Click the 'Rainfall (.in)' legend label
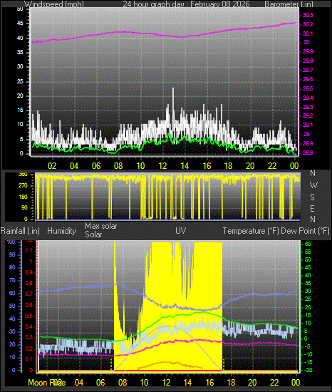Image resolution: width=332 pixels, height=392 pixels. click(x=20, y=231)
